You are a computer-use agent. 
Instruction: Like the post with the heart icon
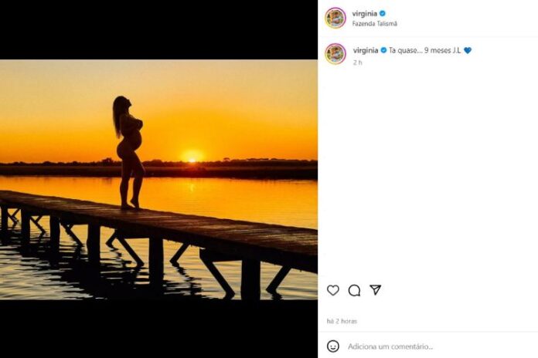333,290
